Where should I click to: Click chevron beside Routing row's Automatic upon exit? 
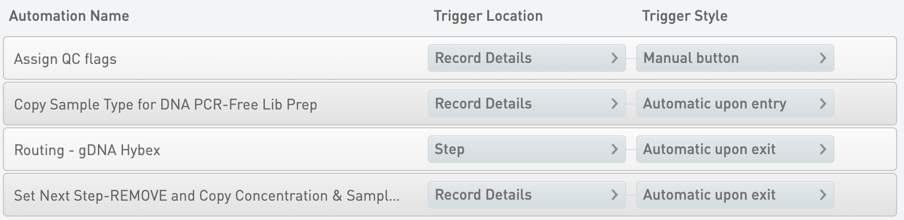(823, 149)
